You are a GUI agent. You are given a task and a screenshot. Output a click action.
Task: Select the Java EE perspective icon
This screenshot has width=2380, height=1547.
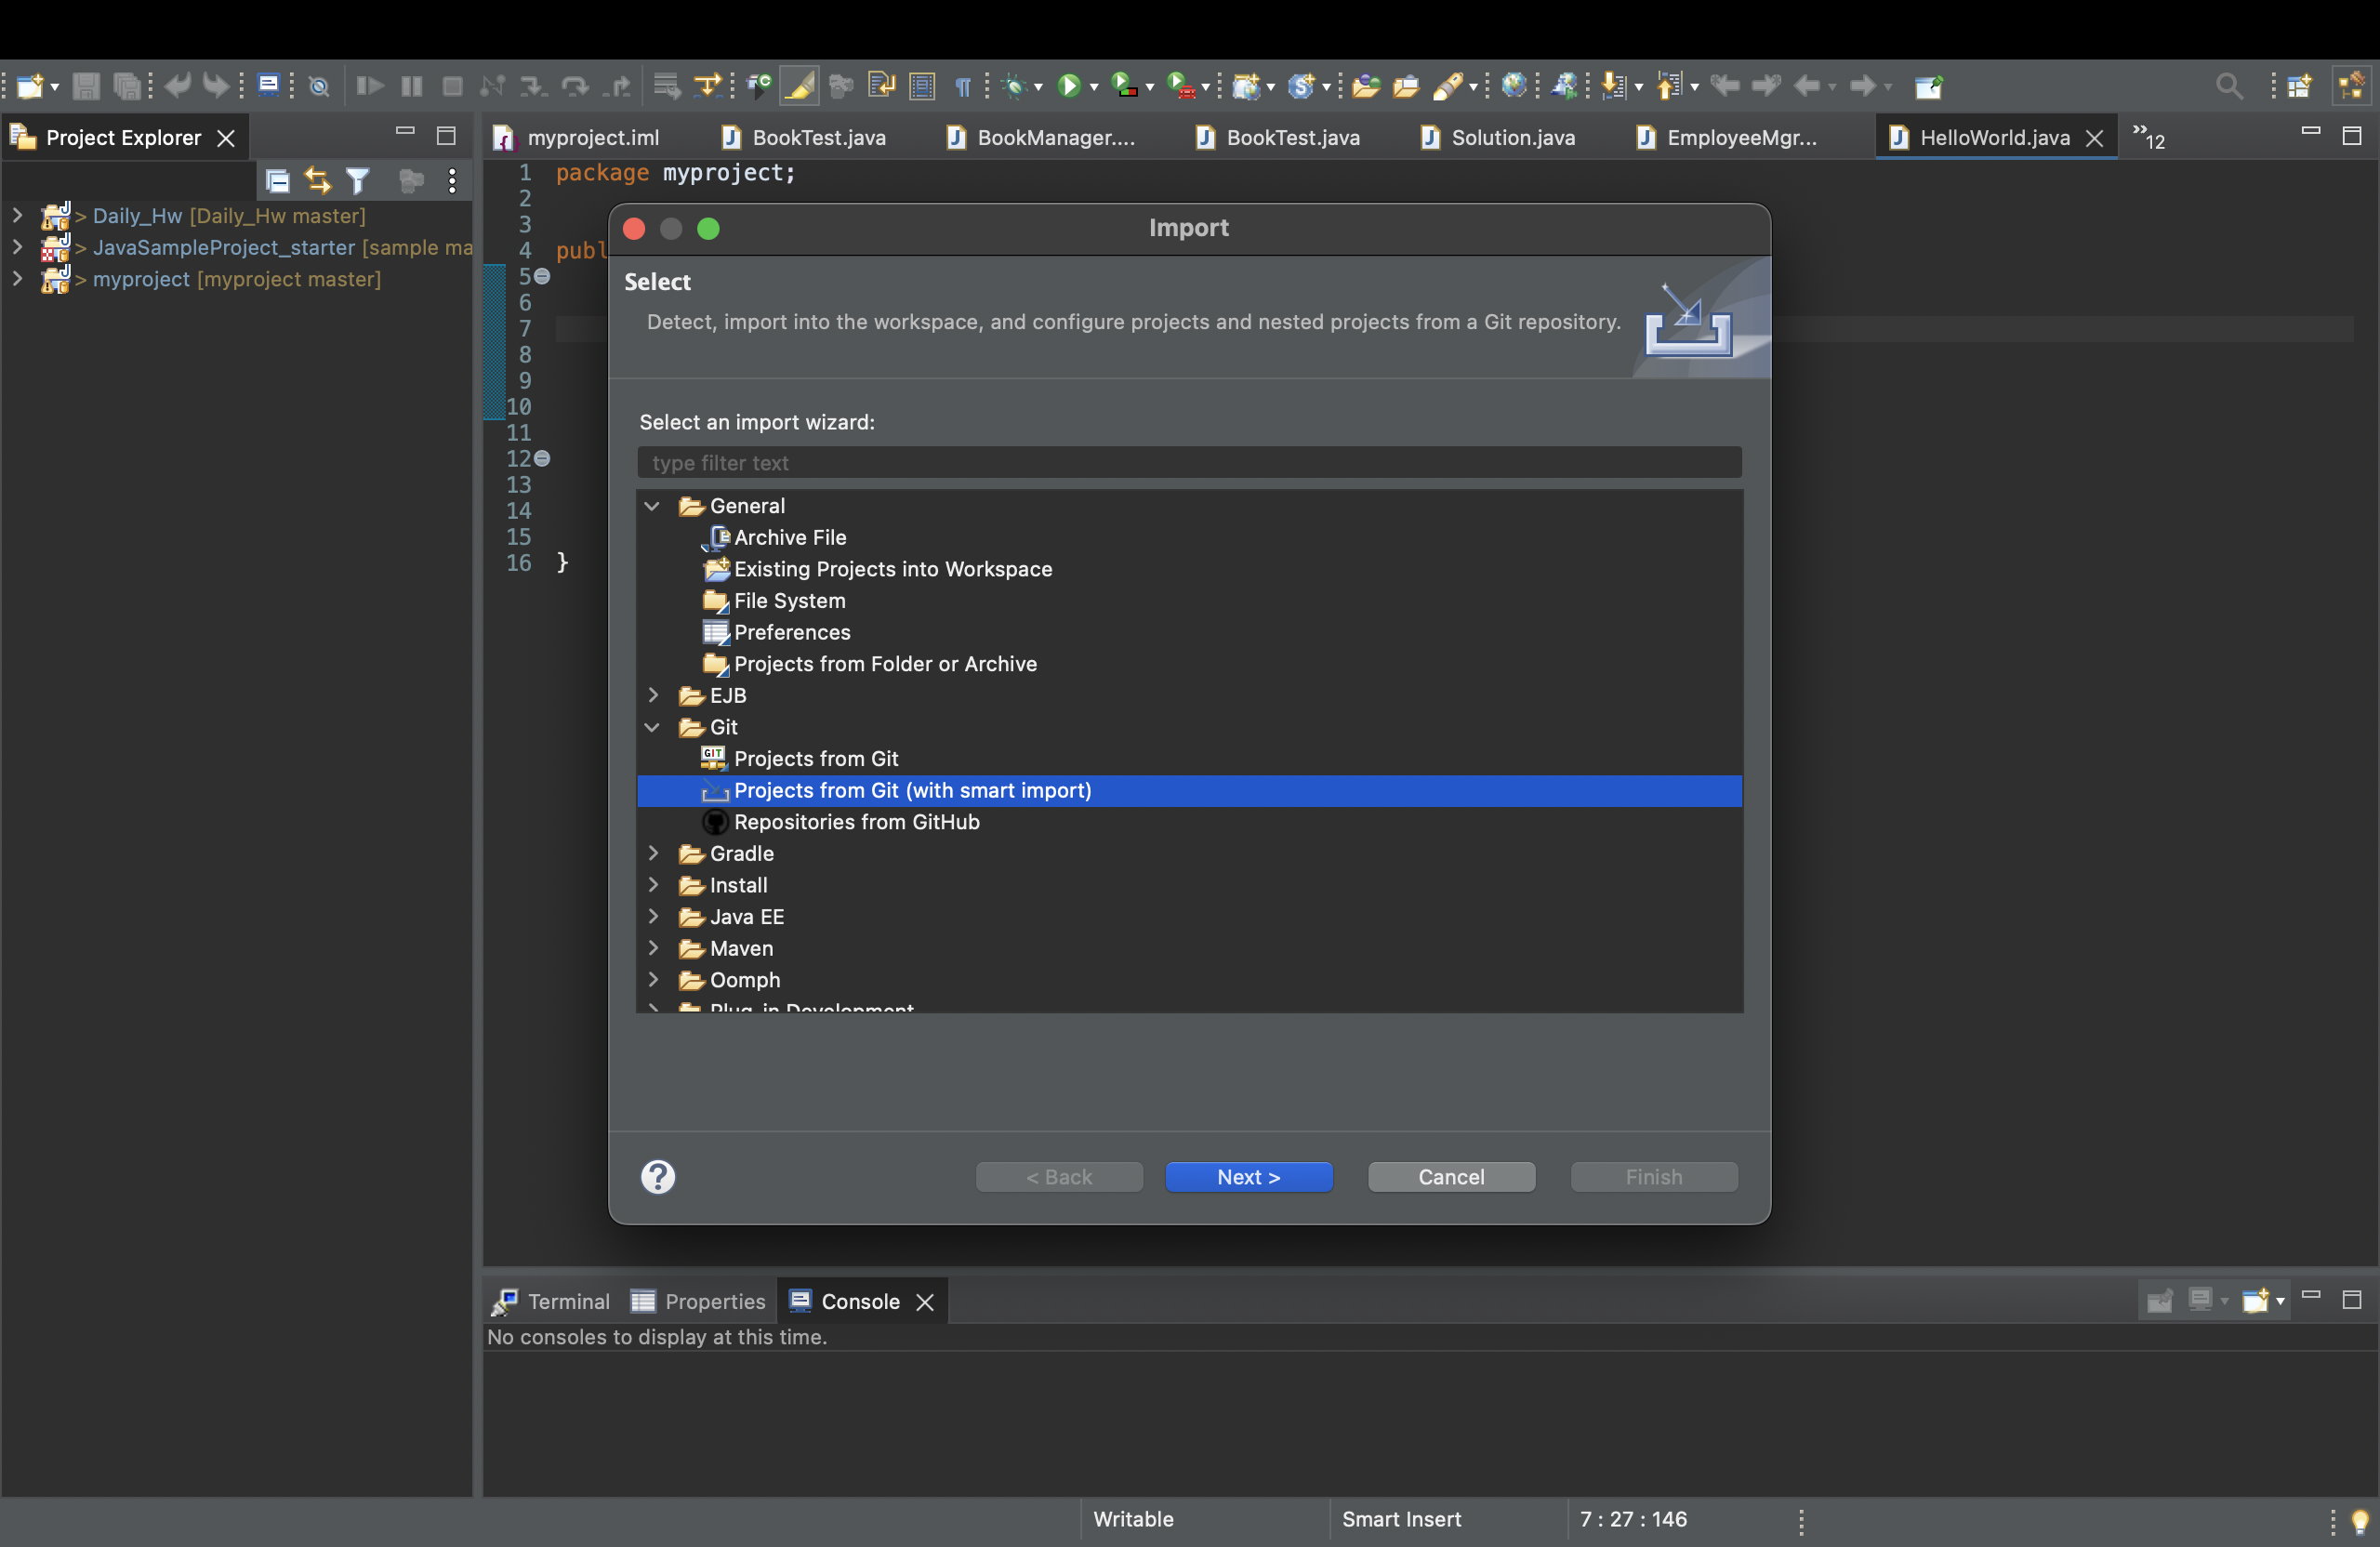(2352, 86)
